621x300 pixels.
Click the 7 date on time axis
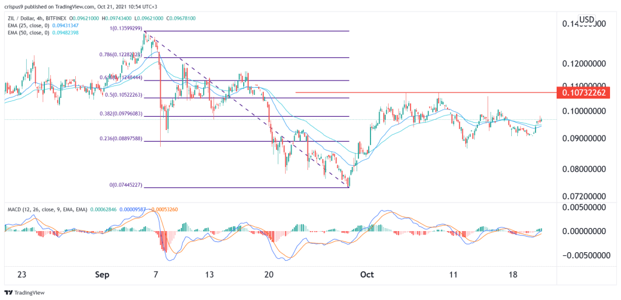(156, 274)
